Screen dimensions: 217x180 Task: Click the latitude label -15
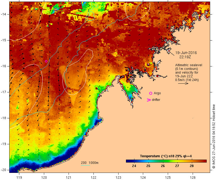pyautogui.click(x=3, y=40)
